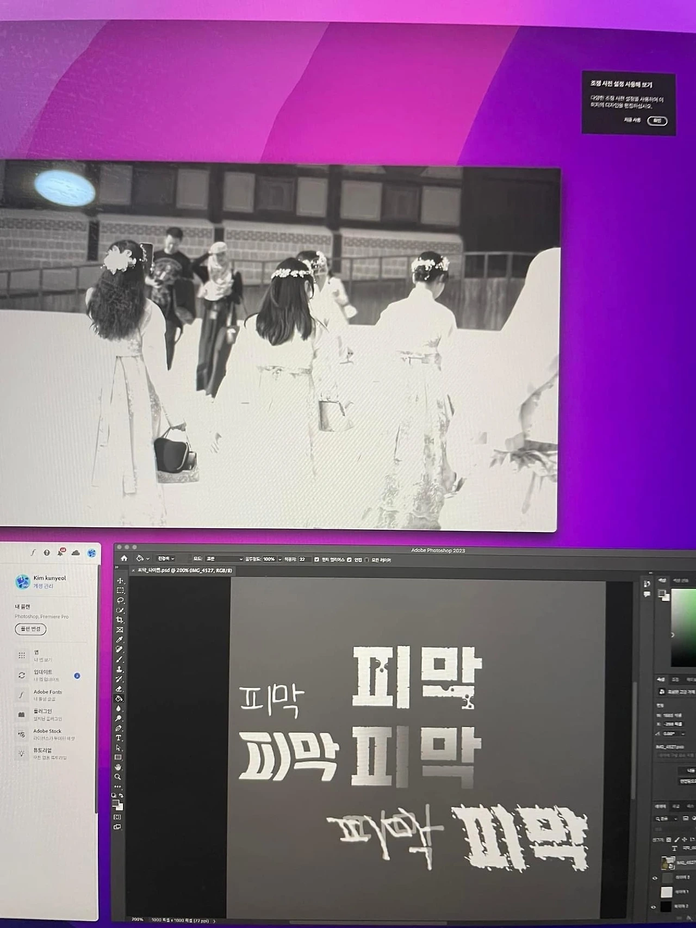The width and height of the screenshot is (696, 928).
Task: Select the Frame tool
Action: pos(120,630)
